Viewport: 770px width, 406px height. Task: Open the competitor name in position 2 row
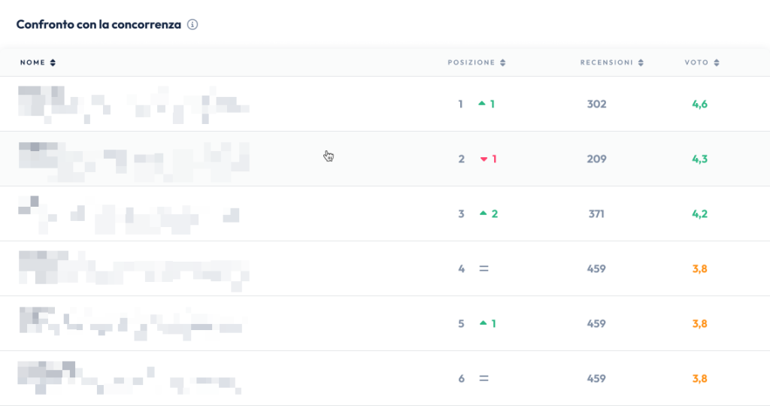(x=133, y=159)
